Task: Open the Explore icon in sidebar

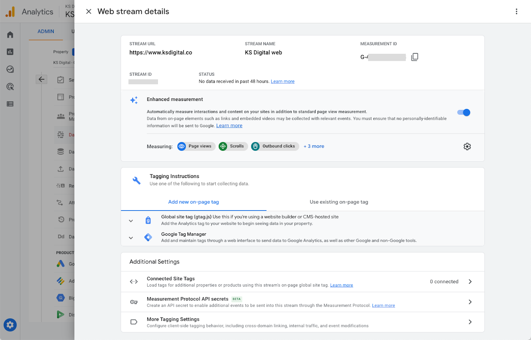Action: pos(10,69)
